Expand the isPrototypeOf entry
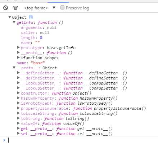This screenshot has width=158, height=143. [x=18, y=103]
